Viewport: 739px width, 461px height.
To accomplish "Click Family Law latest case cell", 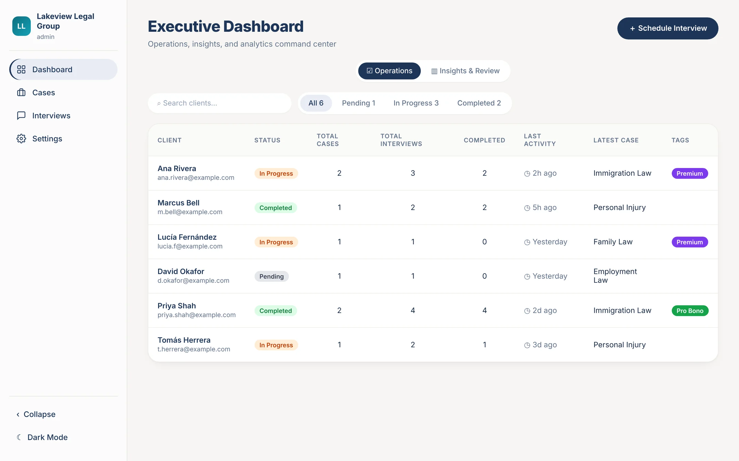I will click(613, 242).
